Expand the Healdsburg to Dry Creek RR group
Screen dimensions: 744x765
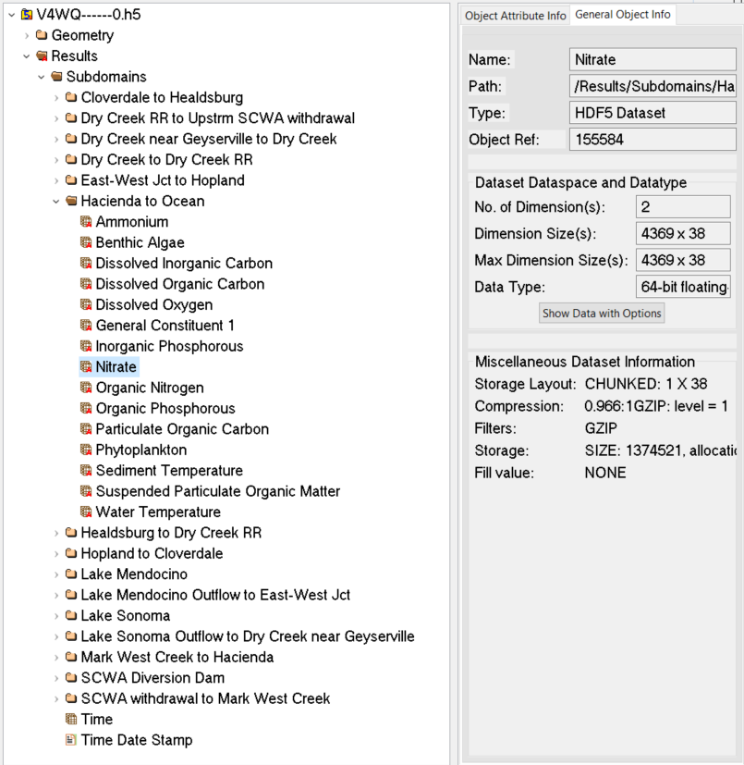coord(56,533)
